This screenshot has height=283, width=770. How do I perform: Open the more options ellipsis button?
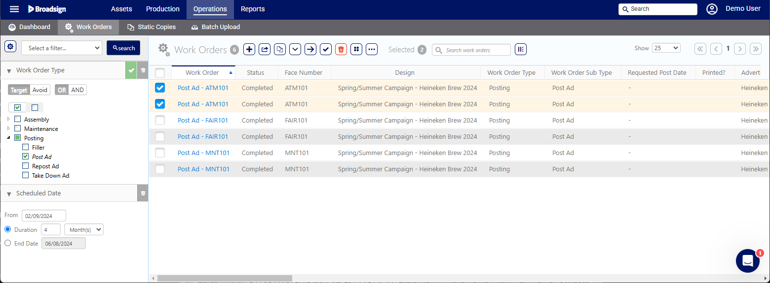coord(372,49)
